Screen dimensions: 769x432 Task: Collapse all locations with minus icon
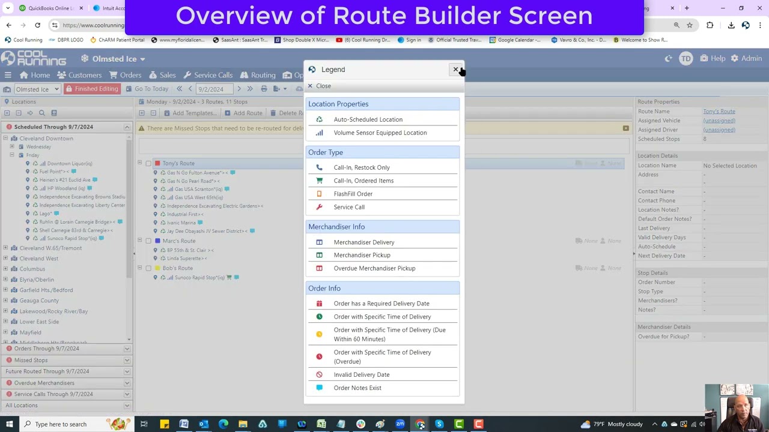[x=19, y=113]
